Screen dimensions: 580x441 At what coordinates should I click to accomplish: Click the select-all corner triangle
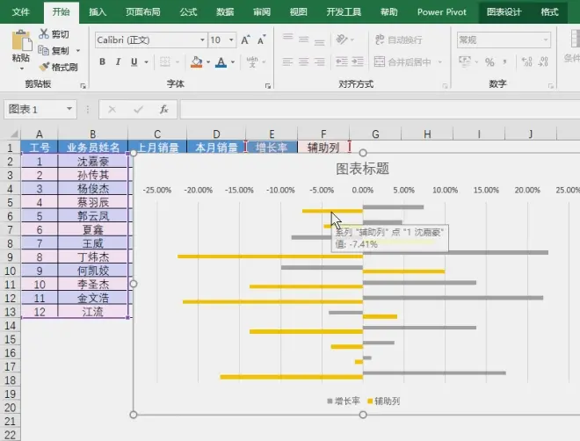tap(12, 134)
